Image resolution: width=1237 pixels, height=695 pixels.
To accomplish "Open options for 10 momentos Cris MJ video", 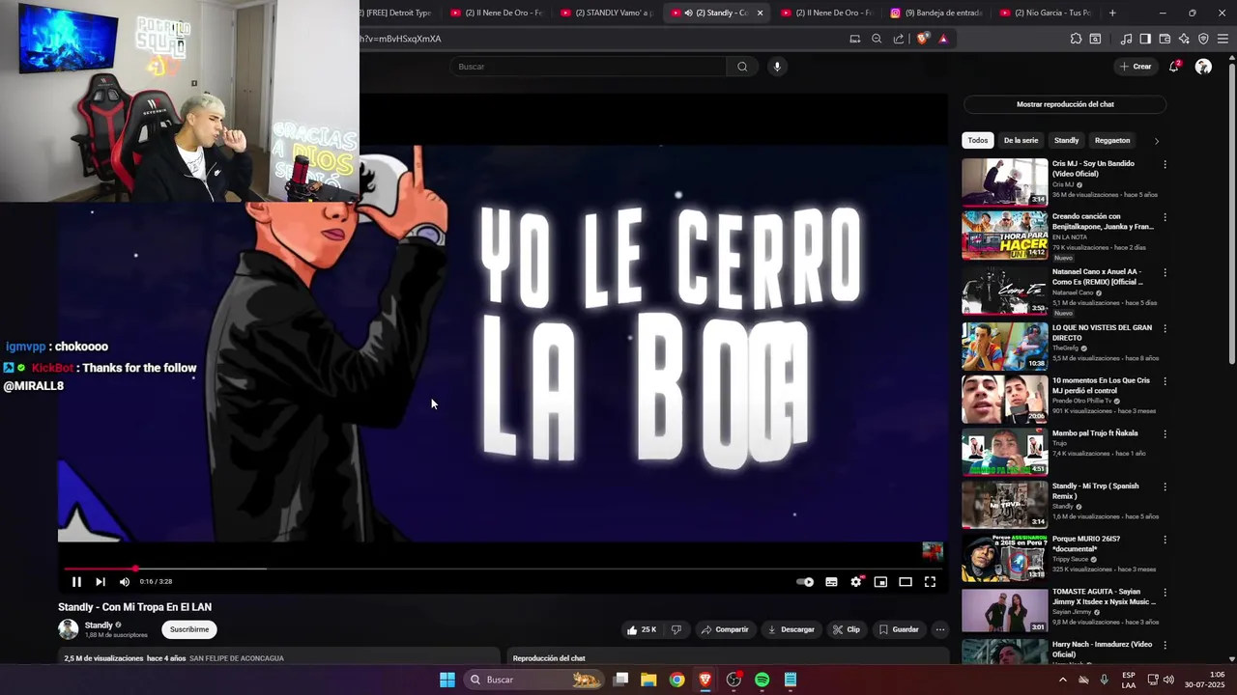I will [x=1165, y=382].
